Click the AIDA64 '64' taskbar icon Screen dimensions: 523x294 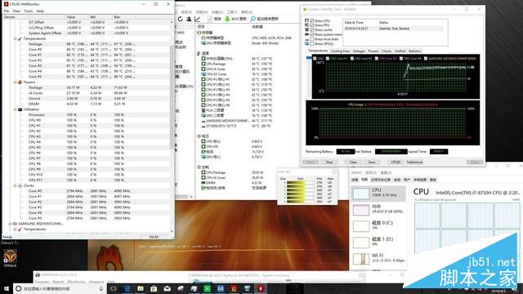pos(221,288)
